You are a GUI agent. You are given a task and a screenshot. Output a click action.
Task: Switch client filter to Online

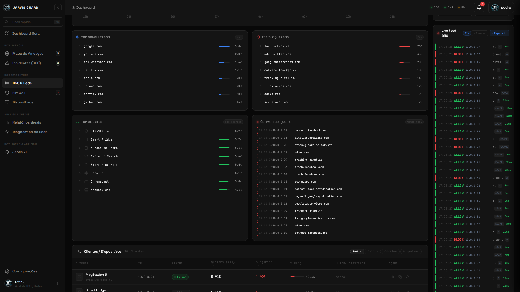click(x=373, y=251)
